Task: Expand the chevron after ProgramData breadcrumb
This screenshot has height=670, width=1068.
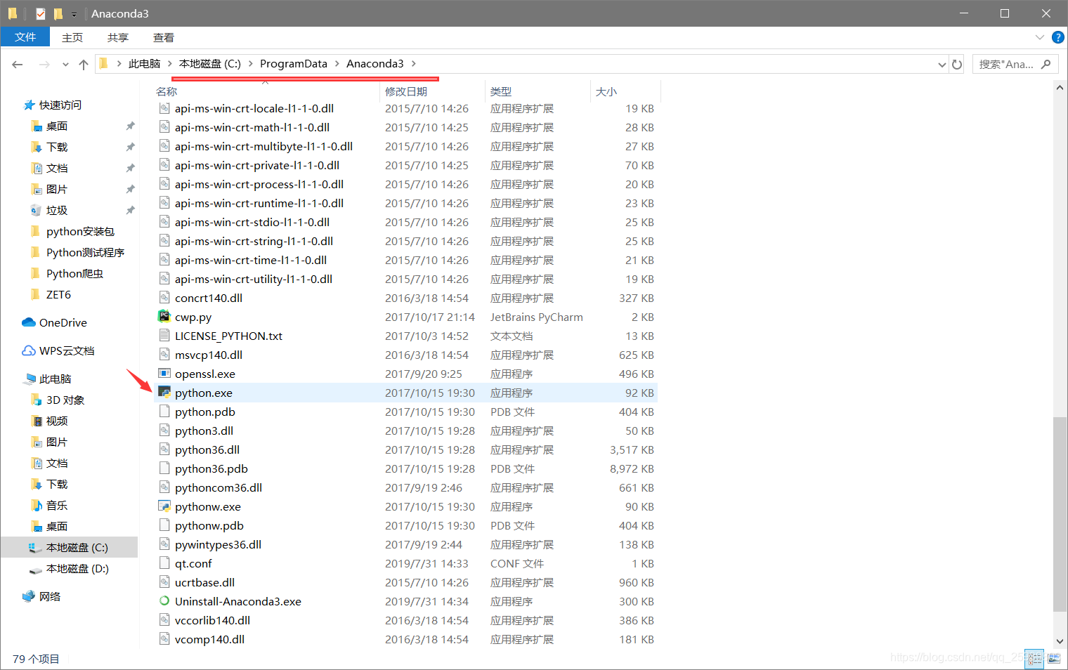Action: pyautogui.click(x=337, y=64)
